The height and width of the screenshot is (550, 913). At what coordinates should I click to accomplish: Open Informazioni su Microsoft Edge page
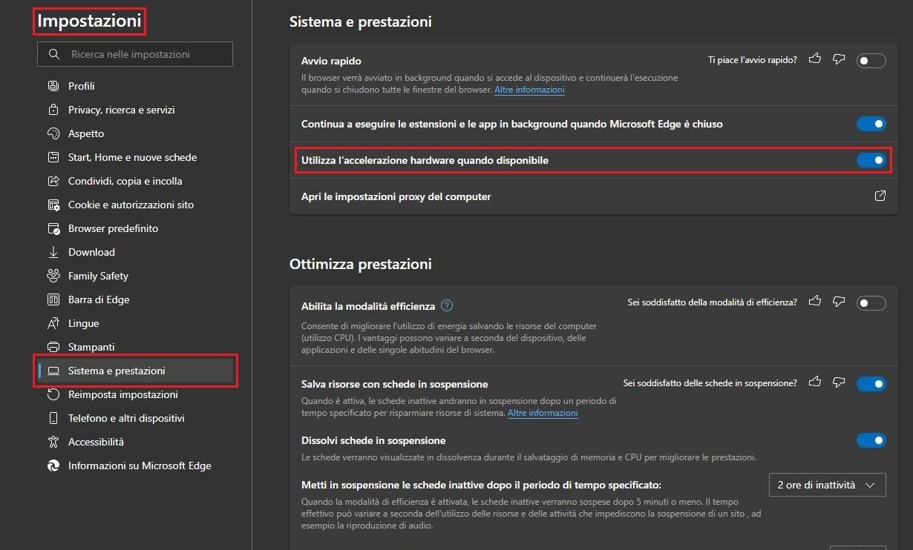click(x=140, y=465)
